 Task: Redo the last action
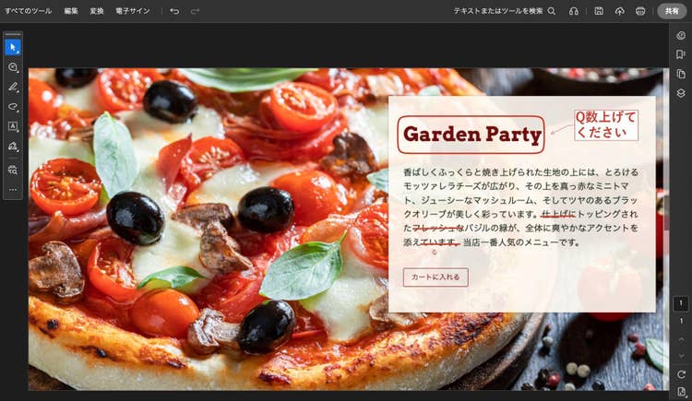click(195, 11)
